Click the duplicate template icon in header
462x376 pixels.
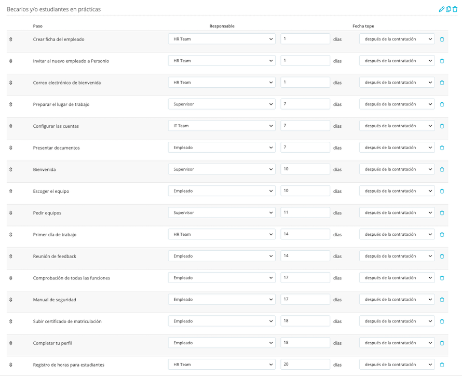point(449,9)
